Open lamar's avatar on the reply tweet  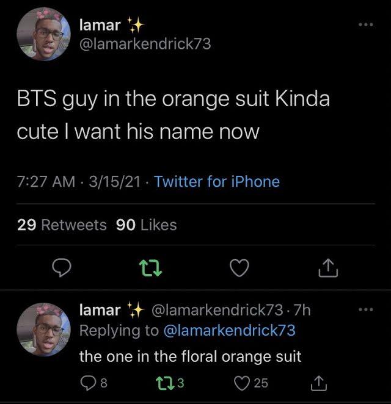pyautogui.click(x=42, y=330)
